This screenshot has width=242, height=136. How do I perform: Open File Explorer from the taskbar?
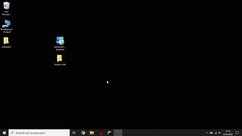click(x=92, y=133)
